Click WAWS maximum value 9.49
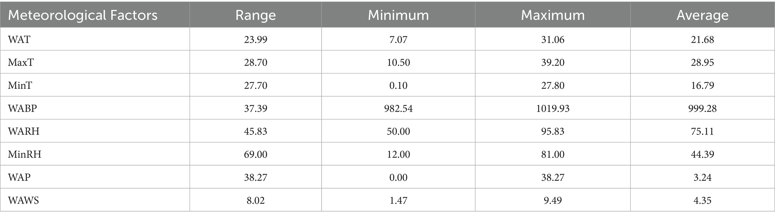775x218 pixels. point(552,200)
